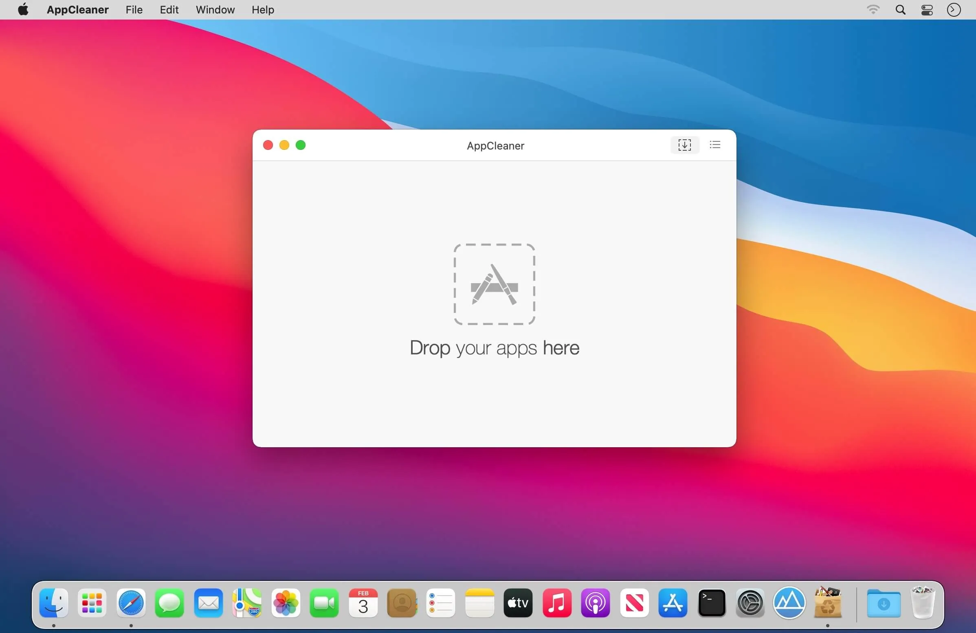The height and width of the screenshot is (633, 976).
Task: Open the File menu
Action: coord(134,9)
